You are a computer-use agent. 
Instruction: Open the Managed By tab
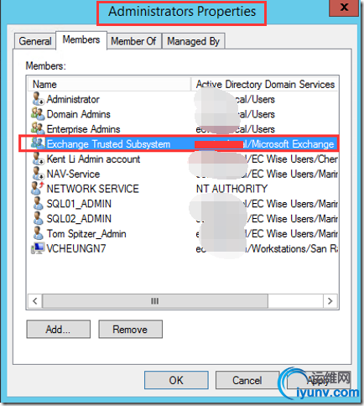click(x=193, y=41)
